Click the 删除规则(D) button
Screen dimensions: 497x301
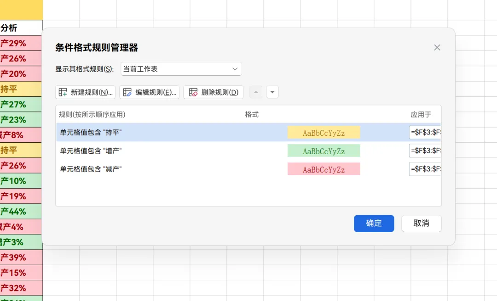tap(214, 92)
